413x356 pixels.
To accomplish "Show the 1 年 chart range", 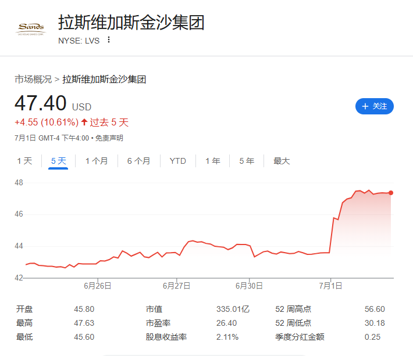I will 212,161.
